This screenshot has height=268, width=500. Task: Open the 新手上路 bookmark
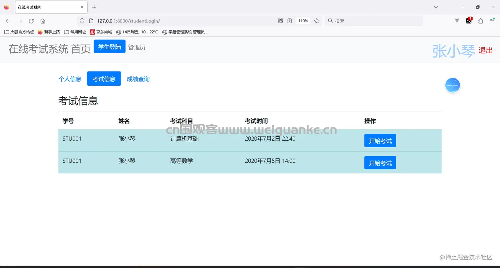[49, 32]
